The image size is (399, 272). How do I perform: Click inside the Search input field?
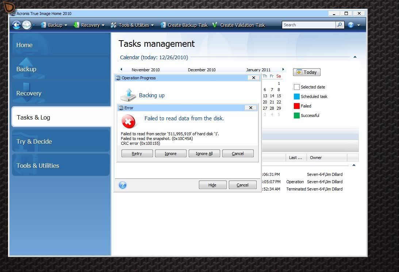click(309, 25)
